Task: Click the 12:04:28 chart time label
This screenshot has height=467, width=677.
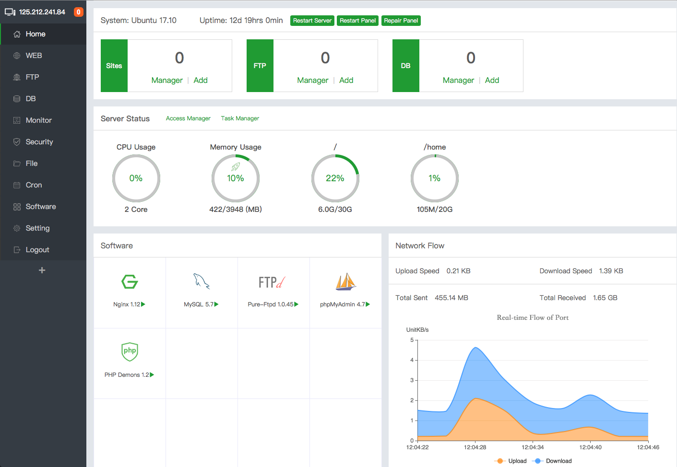Action: [x=475, y=447]
